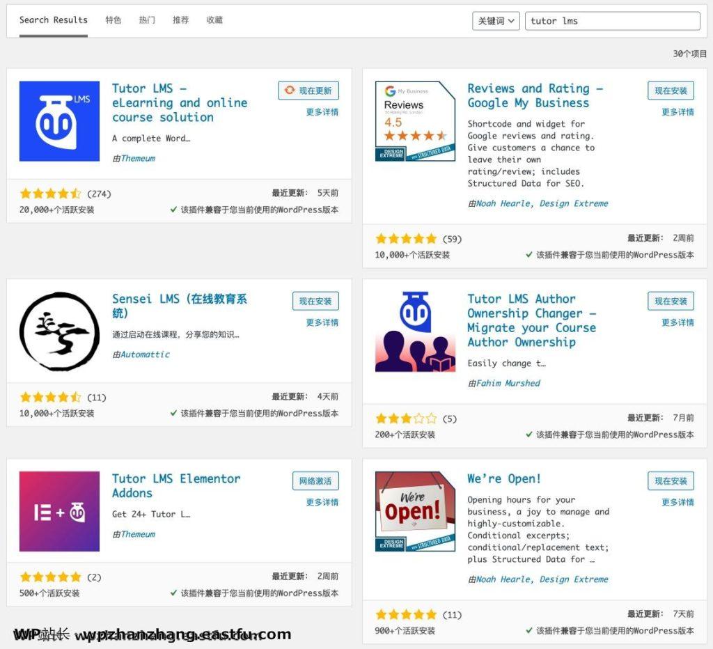Click the compatibility checkmark on Tutor LMS eLearning card

coord(173,210)
